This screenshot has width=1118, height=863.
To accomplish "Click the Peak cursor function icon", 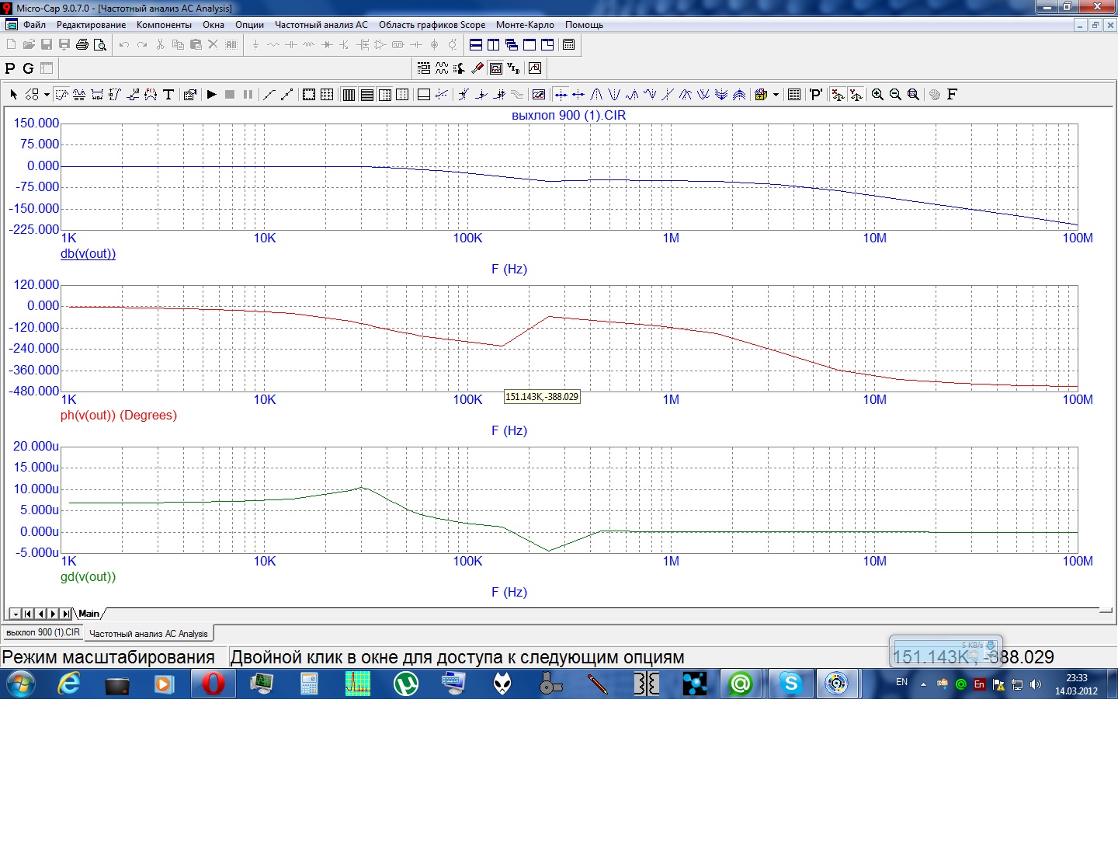I will 596,95.
